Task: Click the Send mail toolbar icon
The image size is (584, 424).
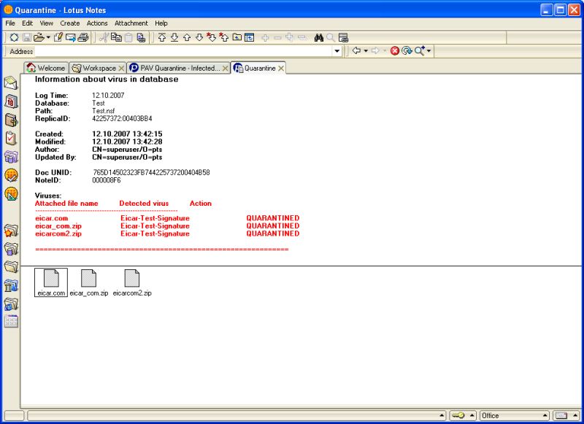Action: pos(70,37)
